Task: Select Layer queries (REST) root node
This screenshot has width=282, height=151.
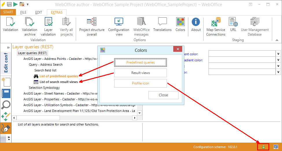Action: pyautogui.click(x=32, y=53)
